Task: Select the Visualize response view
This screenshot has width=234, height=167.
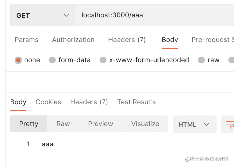Action: click(x=145, y=124)
